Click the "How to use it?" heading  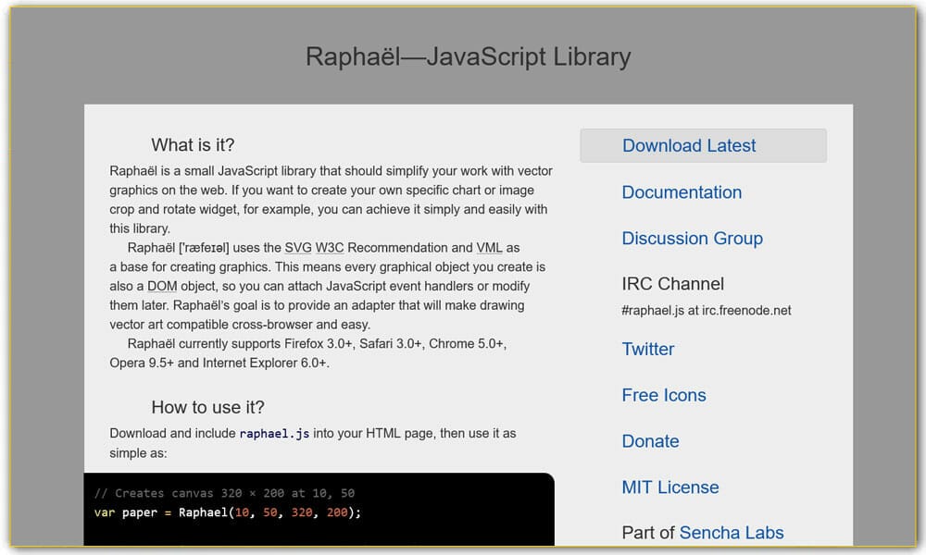pyautogui.click(x=207, y=408)
